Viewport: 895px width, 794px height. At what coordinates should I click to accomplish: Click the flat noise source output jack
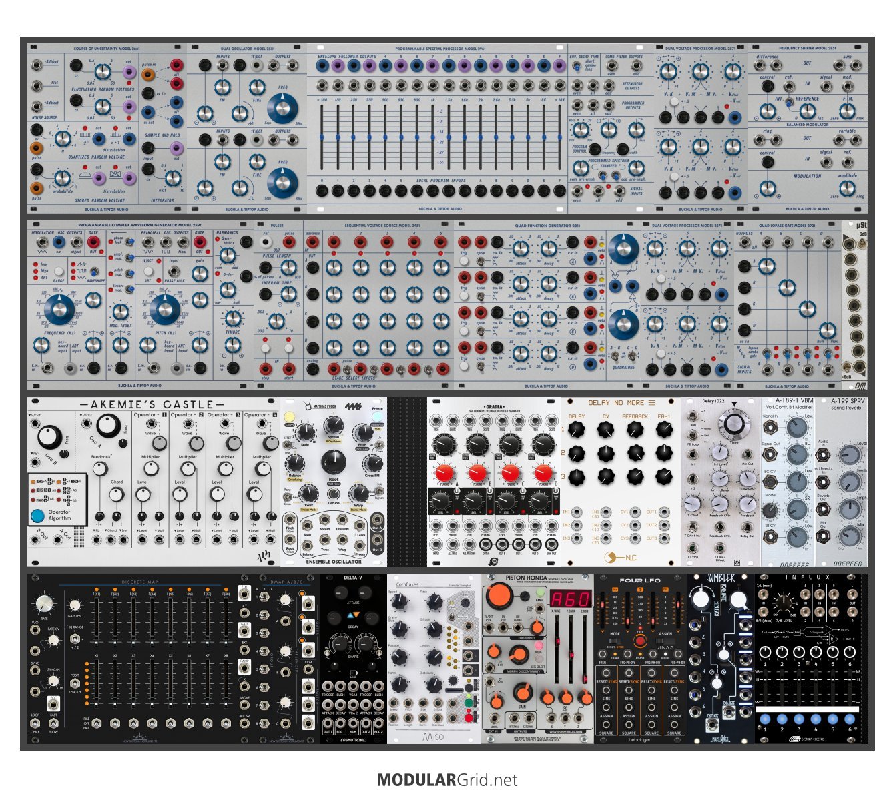[x=37, y=85]
